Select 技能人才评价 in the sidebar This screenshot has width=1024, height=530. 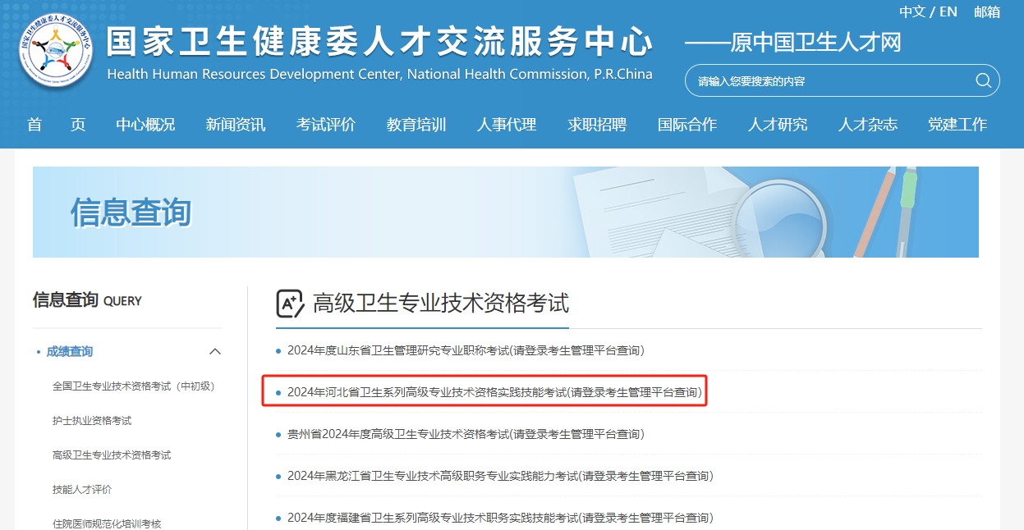coord(82,490)
